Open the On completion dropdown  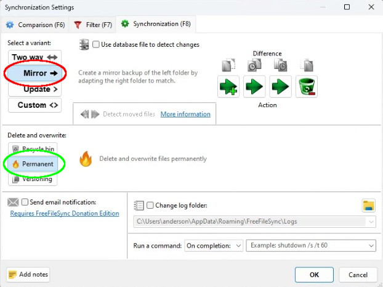tap(214, 246)
